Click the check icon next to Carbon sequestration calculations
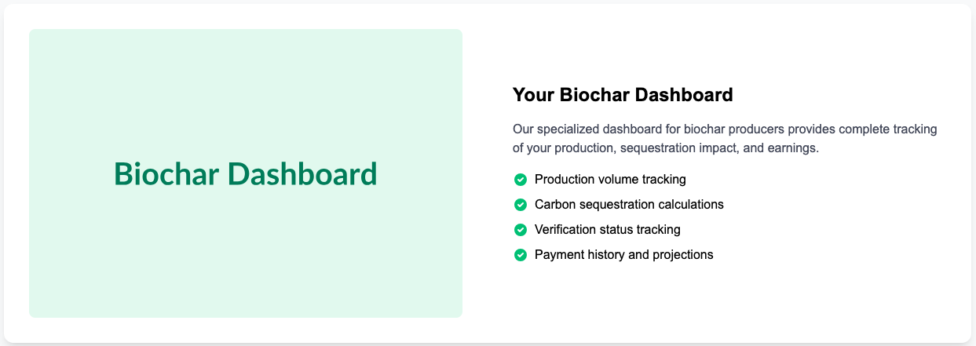 click(x=520, y=205)
